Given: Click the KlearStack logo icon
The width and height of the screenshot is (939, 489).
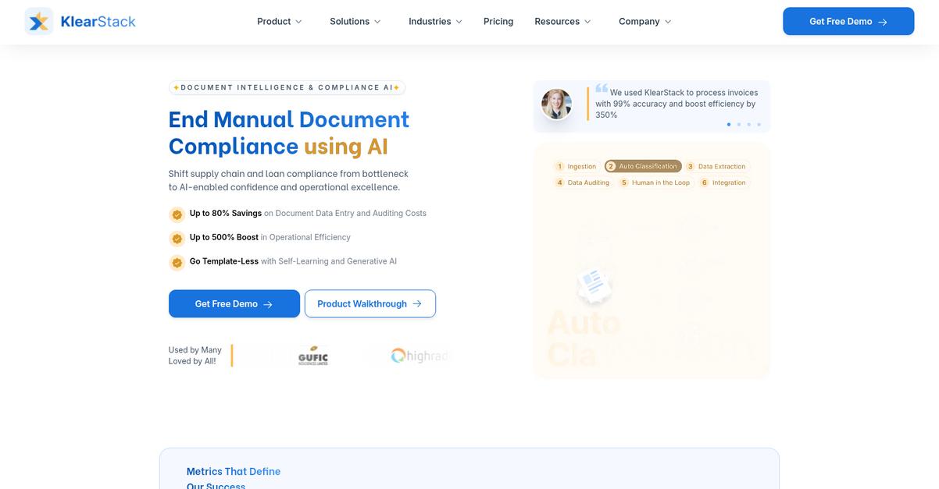Looking at the screenshot, I should (38, 22).
